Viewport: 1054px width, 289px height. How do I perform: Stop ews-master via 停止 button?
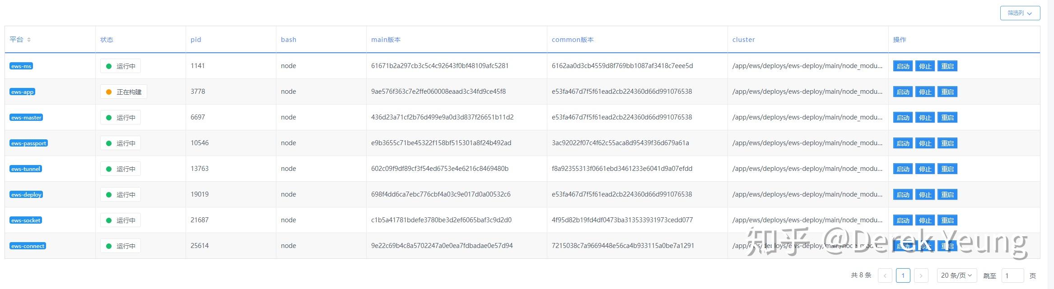pyautogui.click(x=925, y=118)
